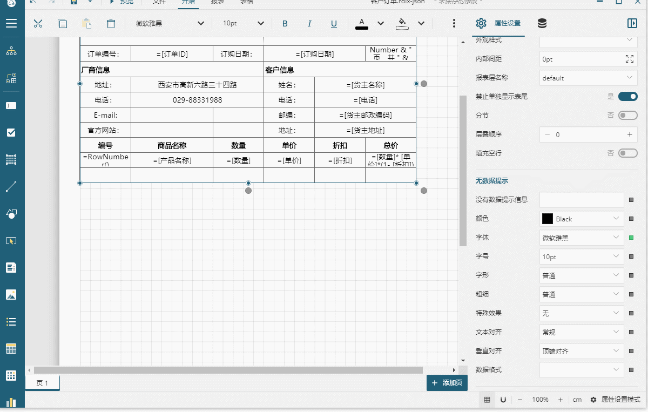648x412 pixels.
Task: Expand the fill color dropdown arrow
Action: click(421, 23)
